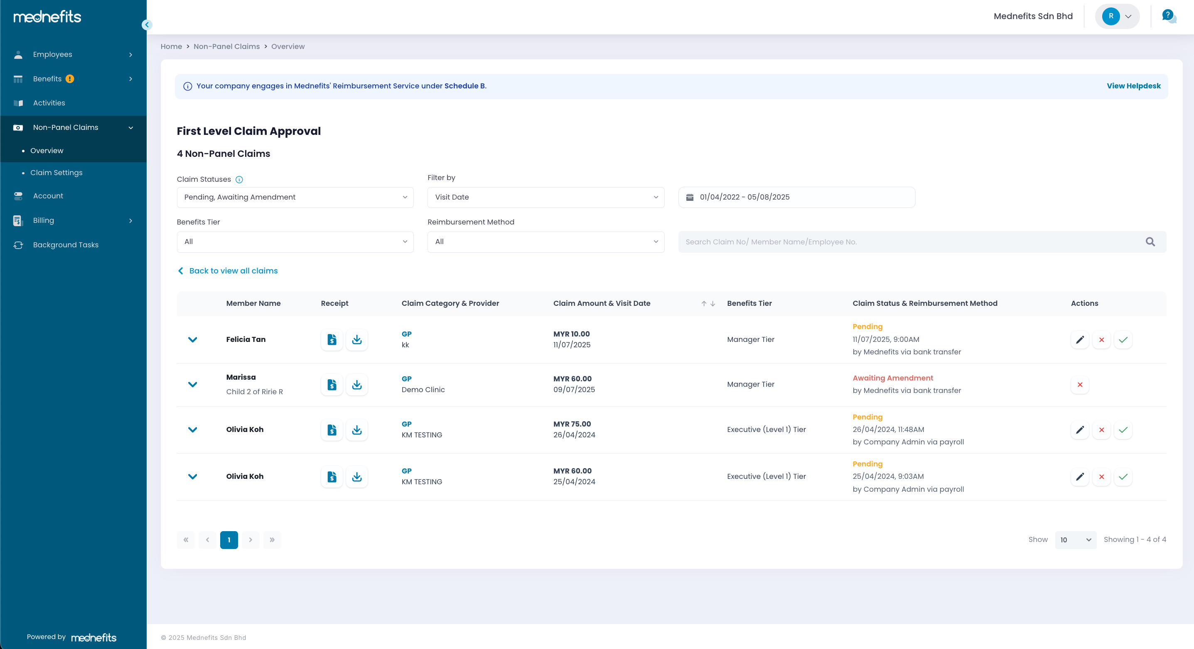The image size is (1194, 649).
Task: Reject Olivia Koh 25/04/2024 claim
Action: click(x=1102, y=476)
